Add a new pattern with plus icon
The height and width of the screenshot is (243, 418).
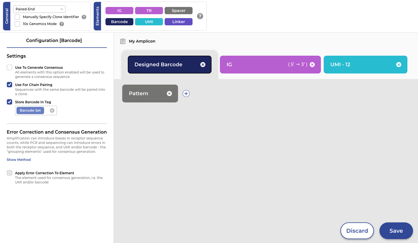click(x=186, y=94)
